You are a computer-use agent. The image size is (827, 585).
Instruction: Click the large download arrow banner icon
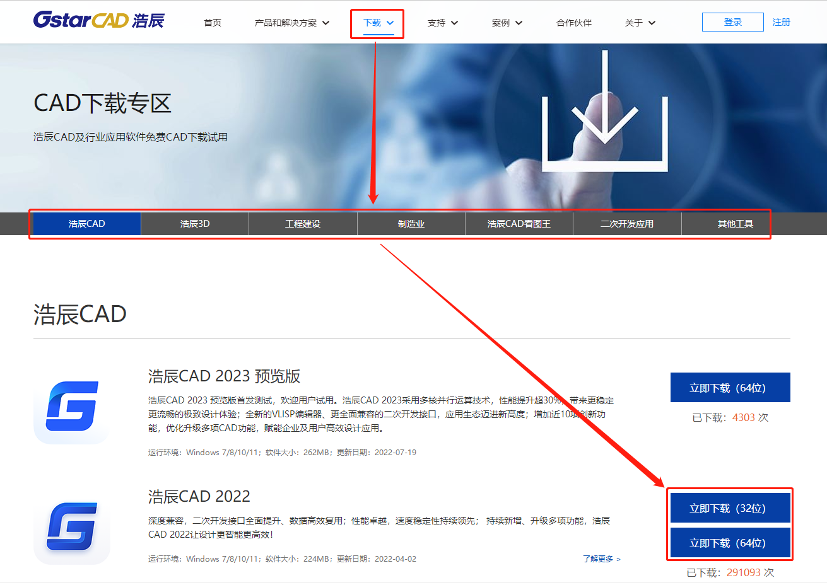pos(604,111)
